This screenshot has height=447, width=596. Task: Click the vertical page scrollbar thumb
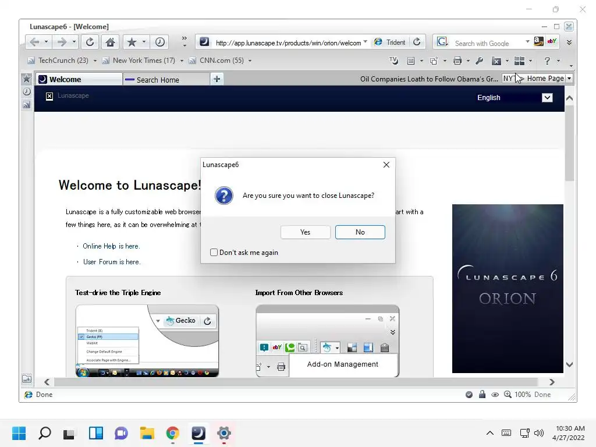[x=569, y=143]
